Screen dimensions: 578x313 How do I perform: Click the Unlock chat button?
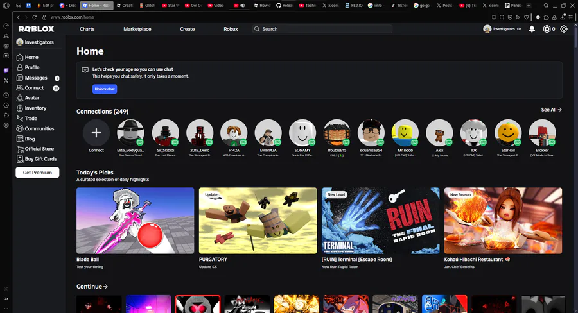click(x=105, y=89)
